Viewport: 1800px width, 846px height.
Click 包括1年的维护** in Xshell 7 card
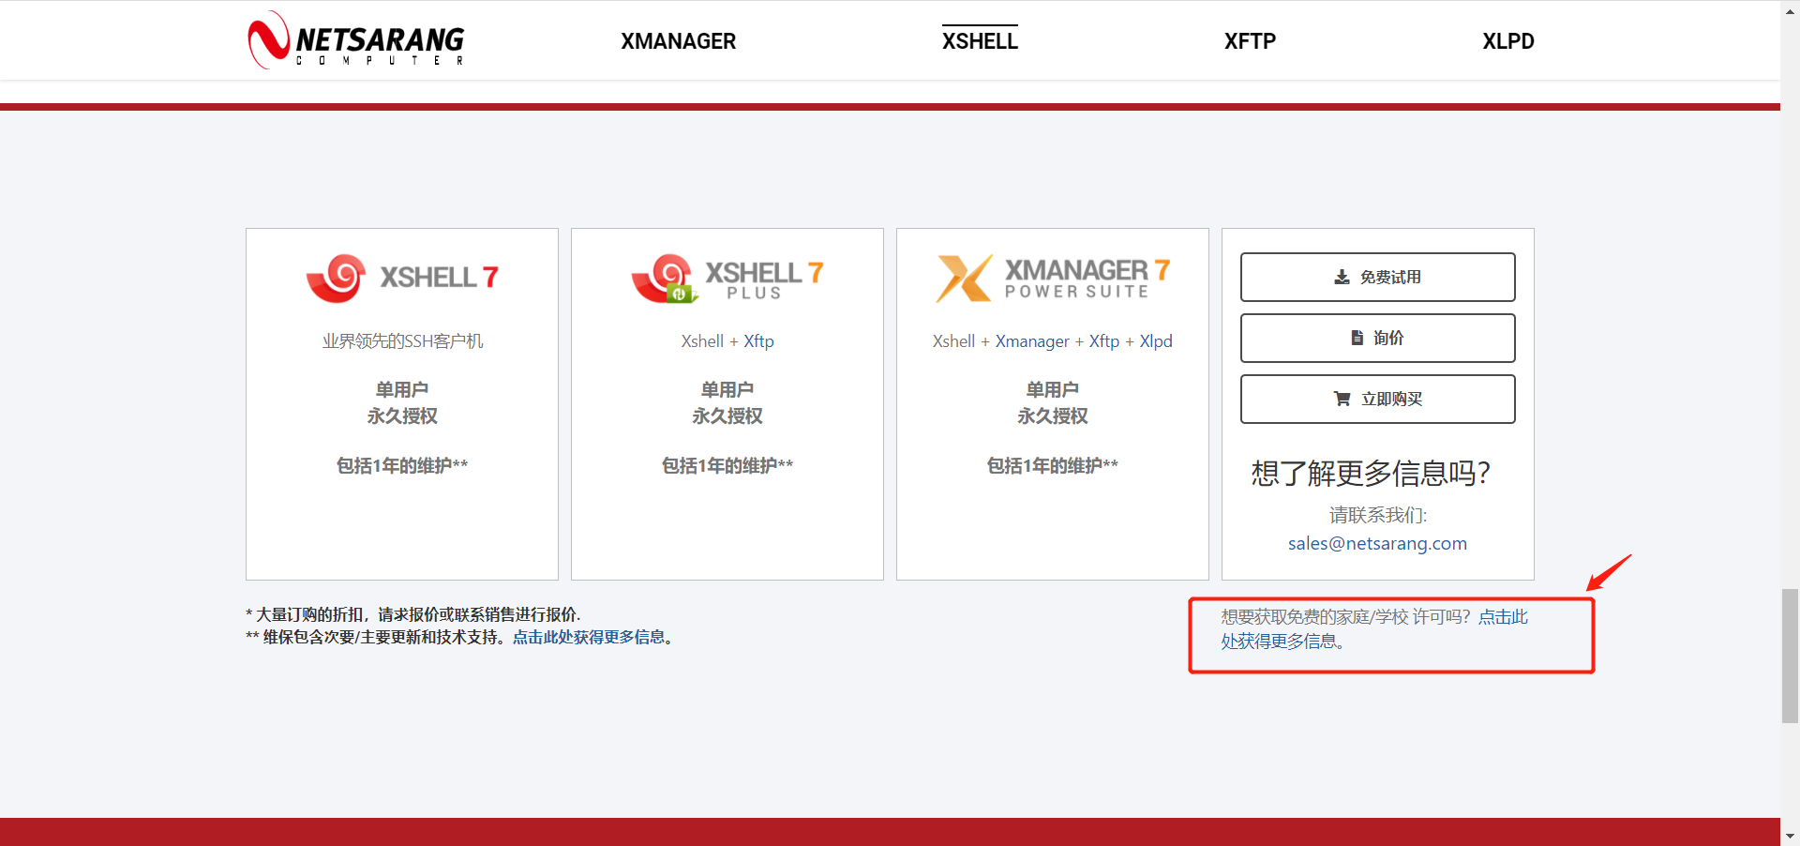402,465
